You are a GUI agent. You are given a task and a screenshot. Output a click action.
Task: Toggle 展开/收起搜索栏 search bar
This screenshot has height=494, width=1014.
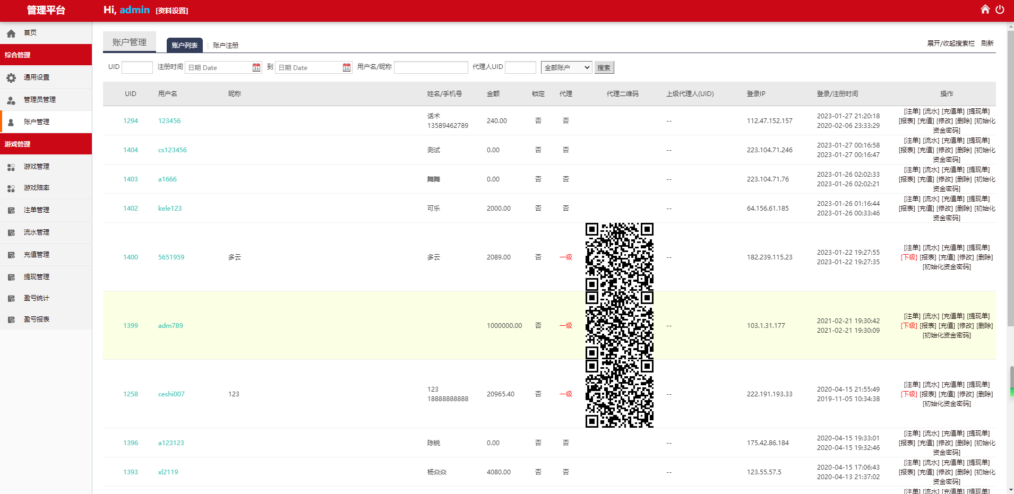(951, 44)
